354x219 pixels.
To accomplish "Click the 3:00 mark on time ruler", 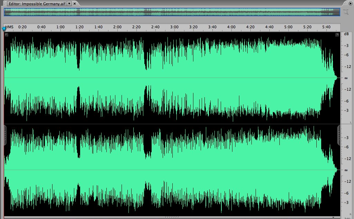I will [174, 27].
